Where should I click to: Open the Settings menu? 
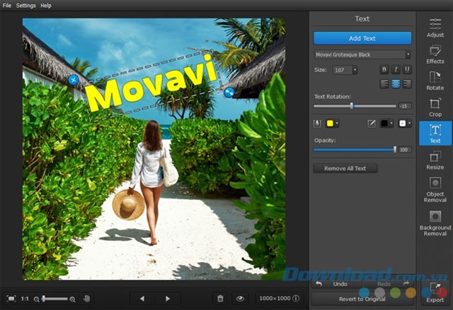click(x=25, y=5)
